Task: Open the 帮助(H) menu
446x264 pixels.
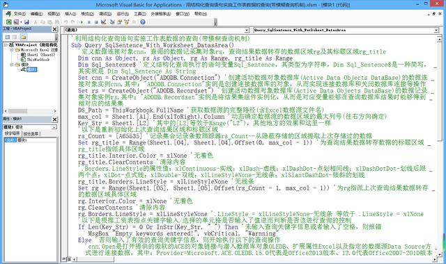Action: [x=201, y=14]
